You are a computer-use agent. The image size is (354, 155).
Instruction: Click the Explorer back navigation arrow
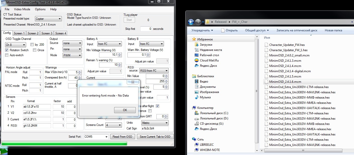(x=191, y=22)
